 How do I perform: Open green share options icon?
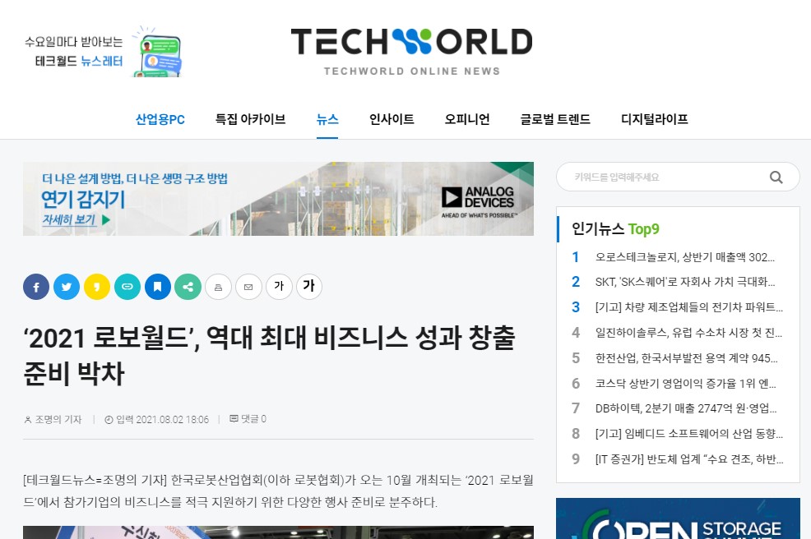click(188, 287)
